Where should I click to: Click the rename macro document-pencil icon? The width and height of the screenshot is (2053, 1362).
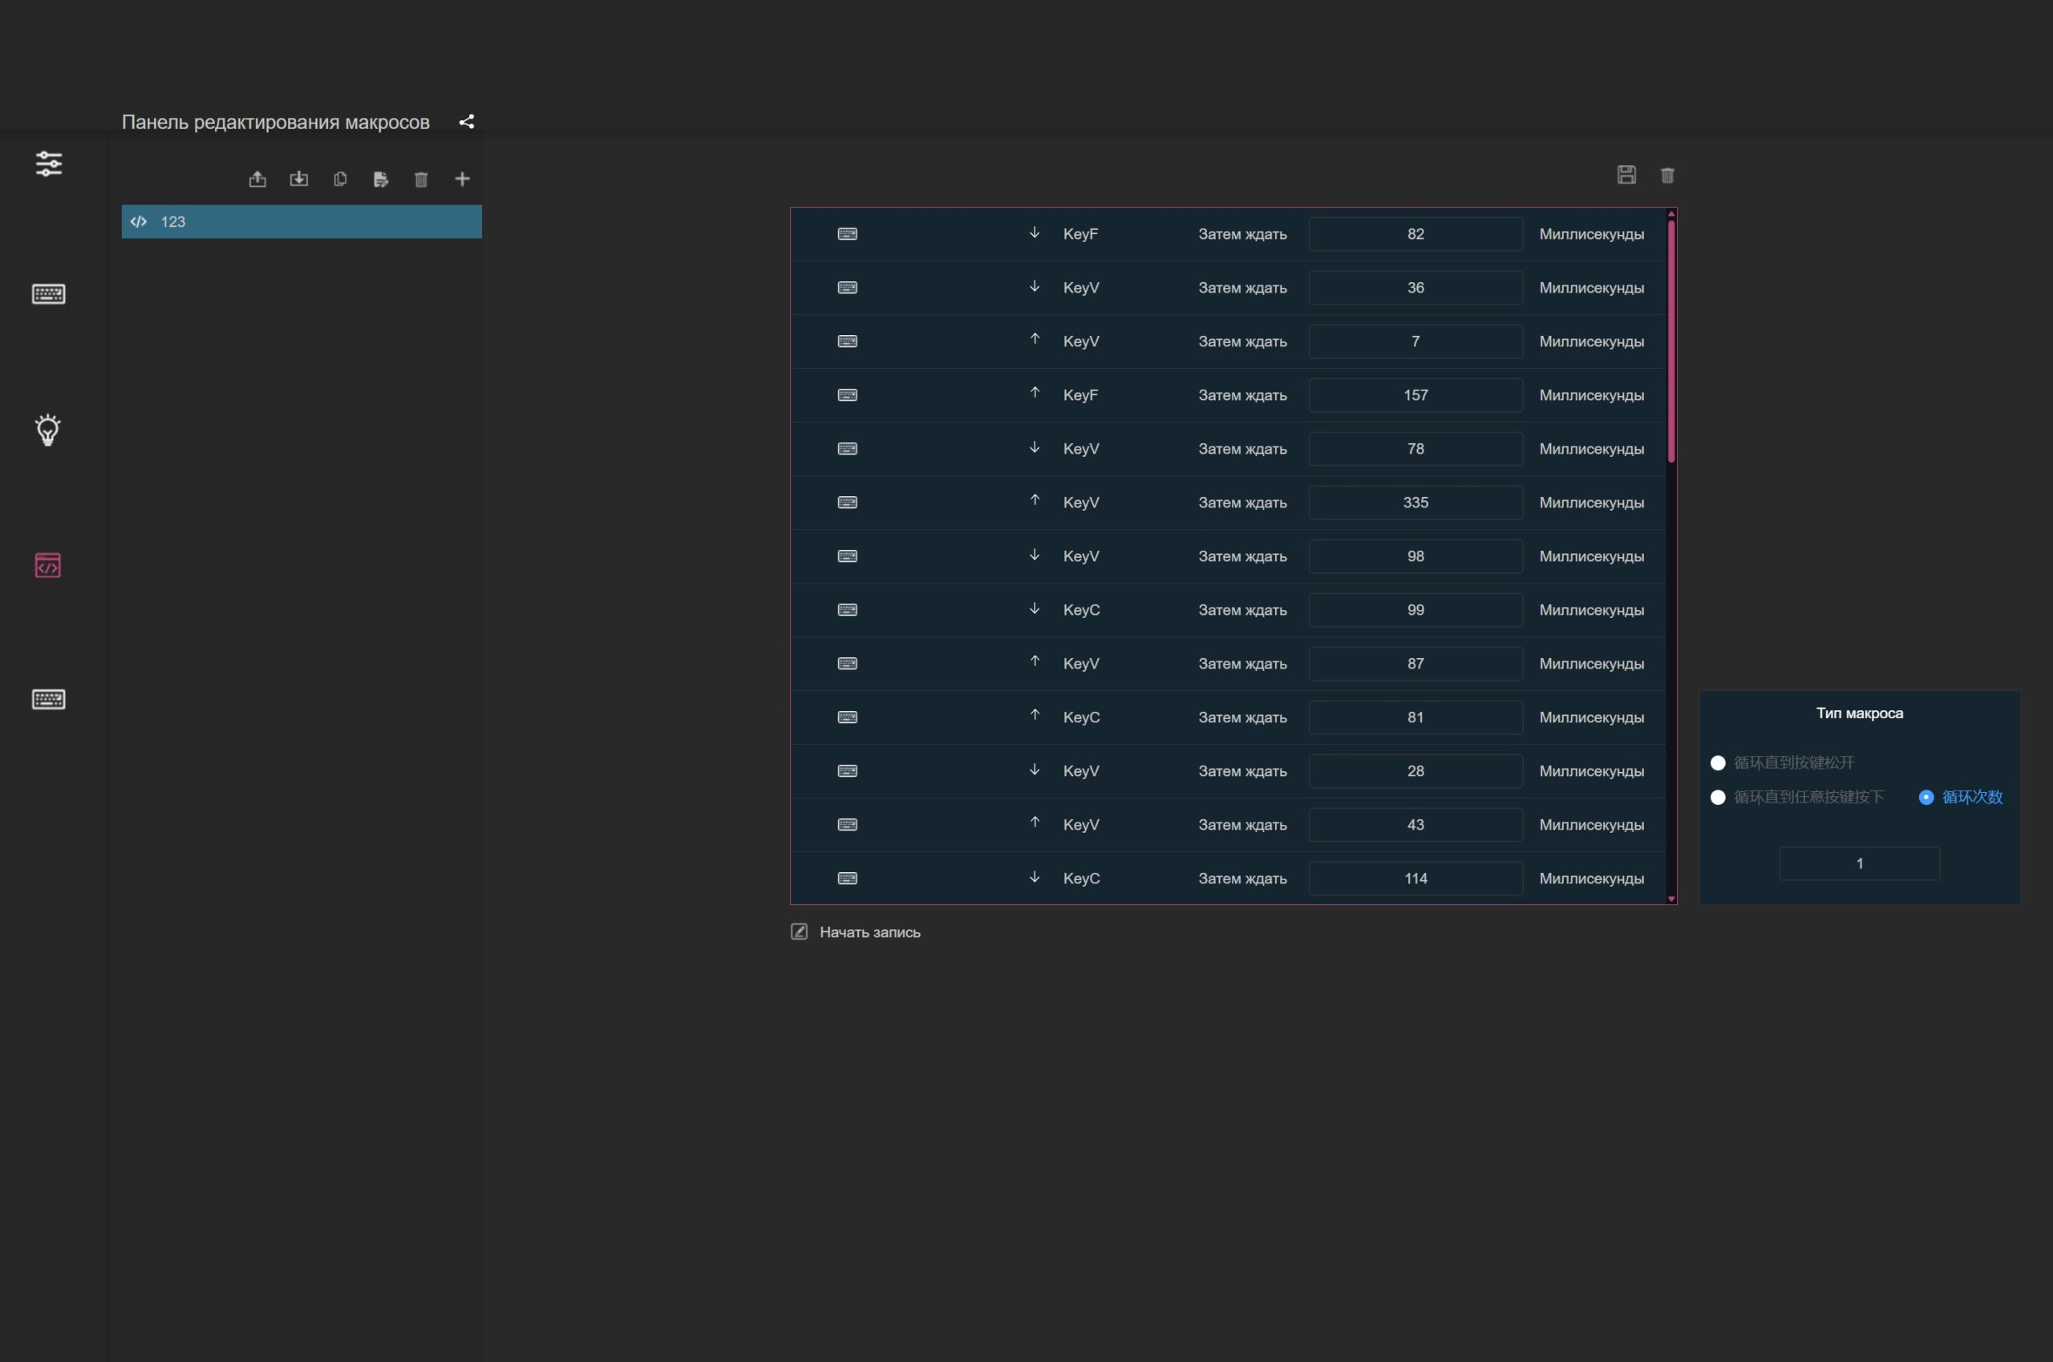tap(381, 179)
